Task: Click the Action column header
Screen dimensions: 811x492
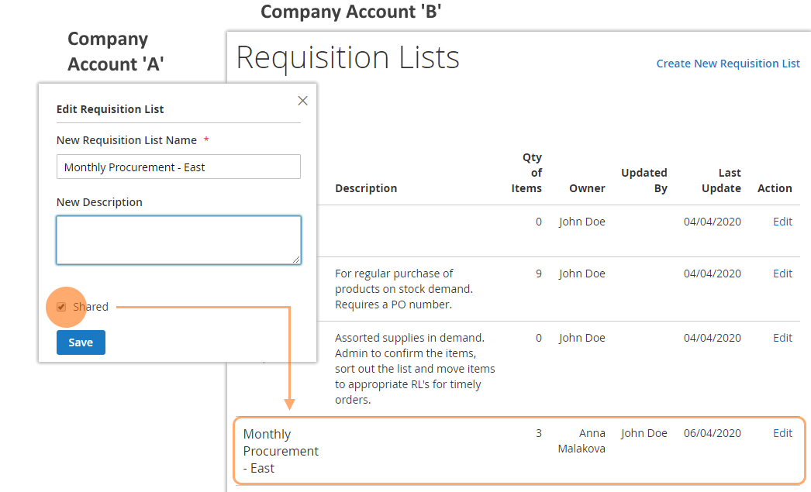Action: (x=775, y=188)
